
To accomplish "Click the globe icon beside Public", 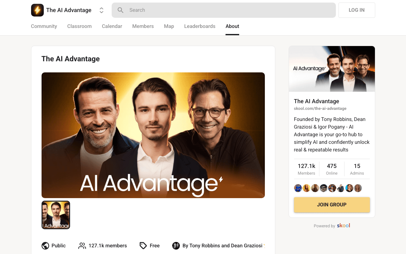I will (45, 246).
